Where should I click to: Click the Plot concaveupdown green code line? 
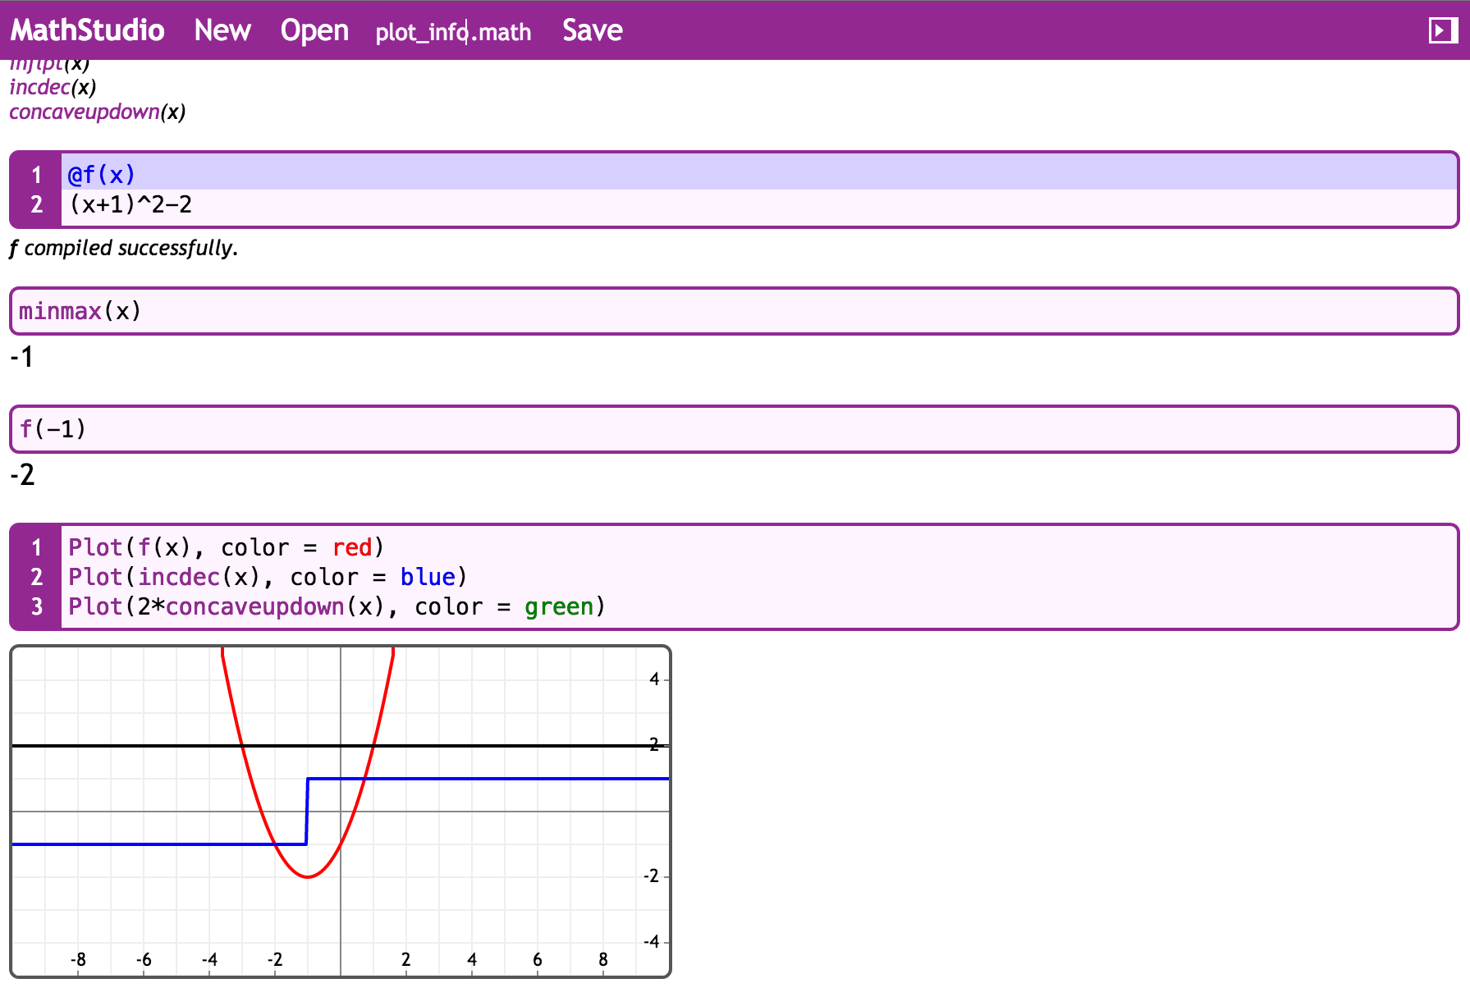(337, 606)
